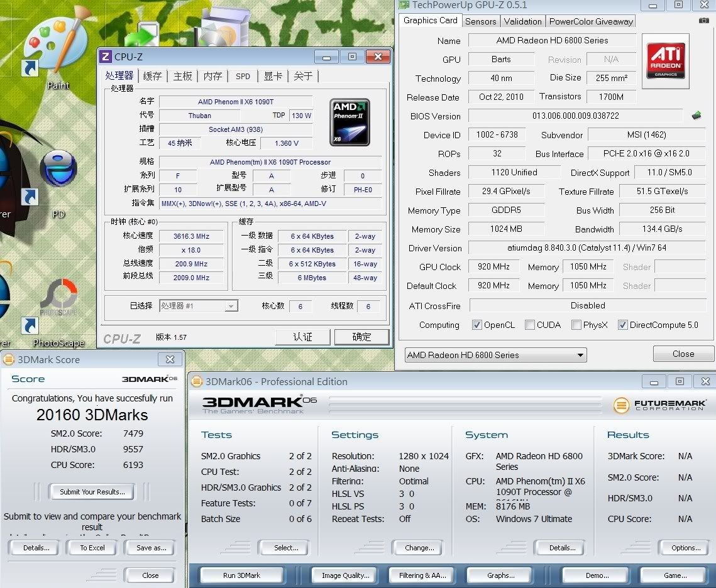Toggle the CUDA checkbox in GPU-Z

click(x=530, y=325)
